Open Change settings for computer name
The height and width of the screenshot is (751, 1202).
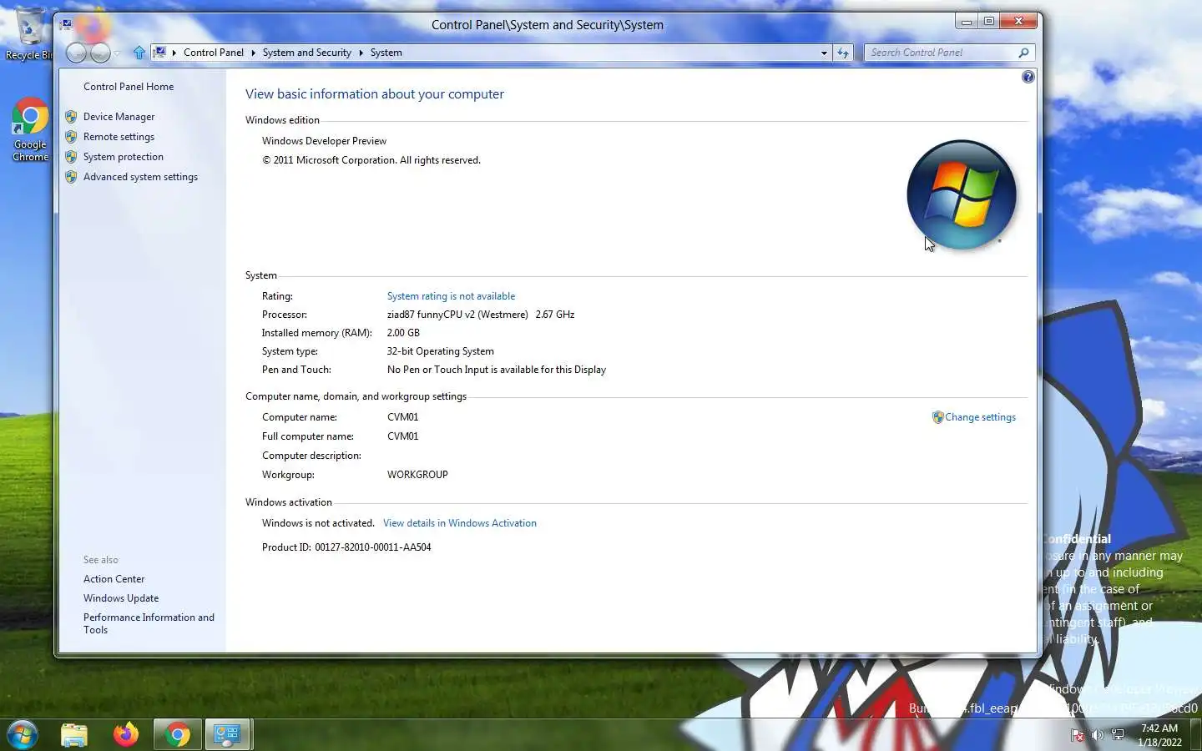(x=980, y=417)
